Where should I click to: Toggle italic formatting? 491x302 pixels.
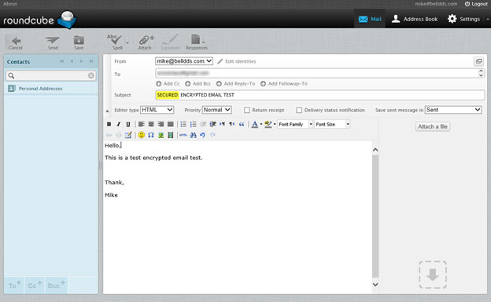118,124
